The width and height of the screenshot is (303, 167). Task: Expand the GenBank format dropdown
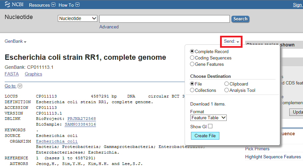(15, 41)
